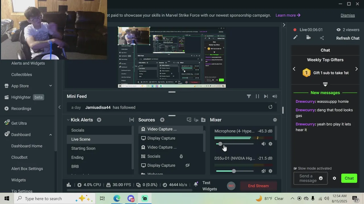Start recording with the REC button
Screen dimensions: 364x204
(231, 186)
